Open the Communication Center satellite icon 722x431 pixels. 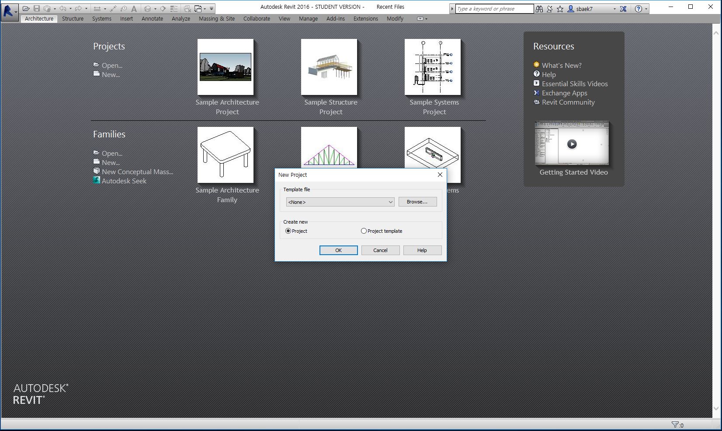(550, 9)
